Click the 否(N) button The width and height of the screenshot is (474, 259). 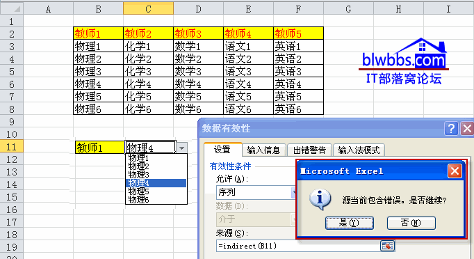coord(411,223)
